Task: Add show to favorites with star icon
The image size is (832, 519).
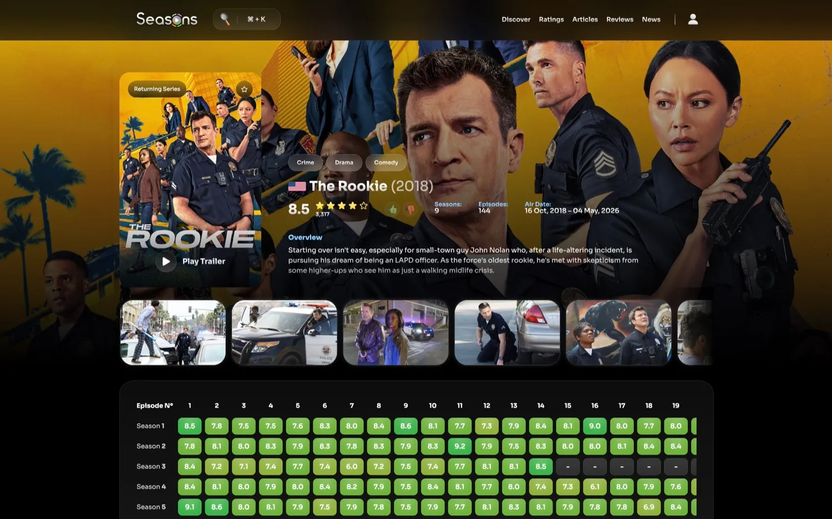Action: click(x=244, y=89)
